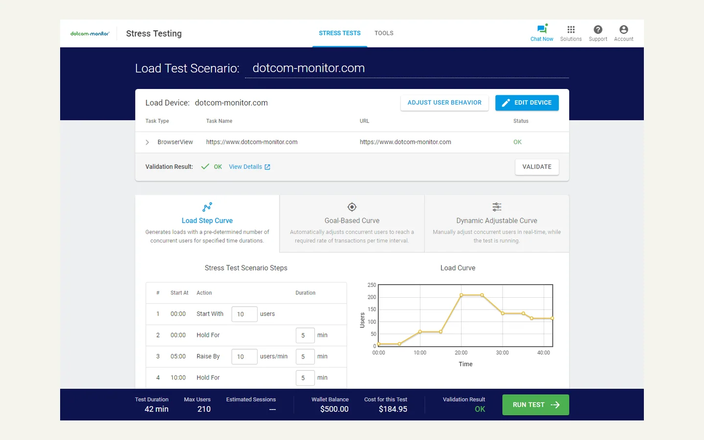
Task: Select the Load Step Curve icon
Action: (207, 207)
